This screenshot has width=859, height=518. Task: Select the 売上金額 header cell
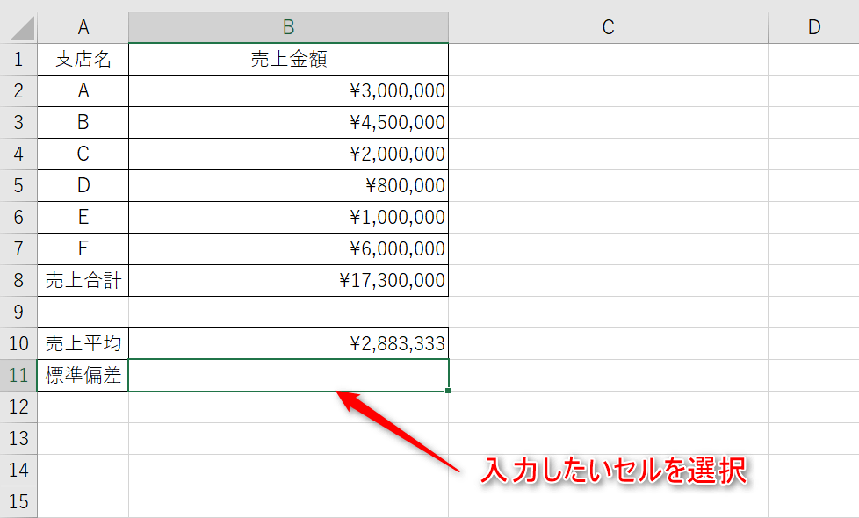click(x=288, y=58)
